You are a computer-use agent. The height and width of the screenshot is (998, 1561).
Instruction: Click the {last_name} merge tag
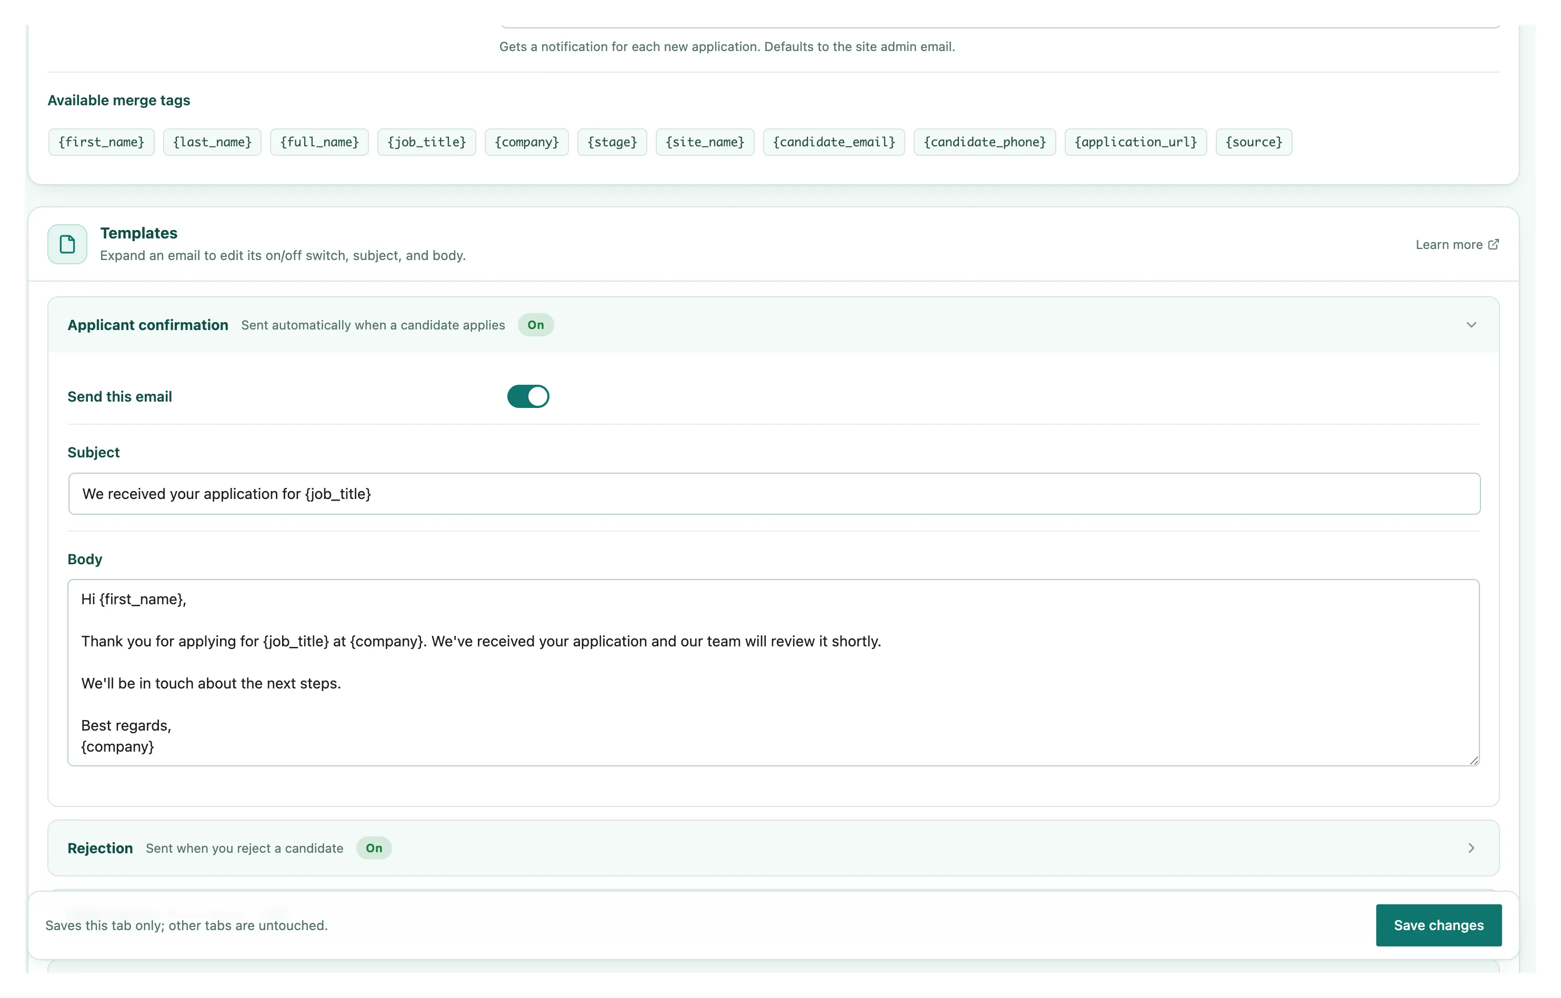[212, 142]
